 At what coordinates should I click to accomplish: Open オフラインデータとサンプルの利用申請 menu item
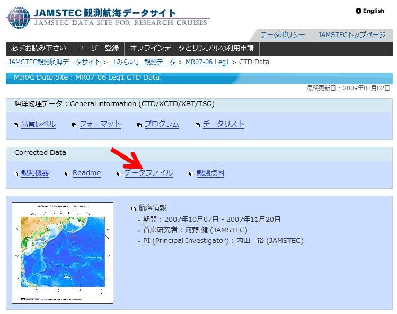pyautogui.click(x=192, y=48)
